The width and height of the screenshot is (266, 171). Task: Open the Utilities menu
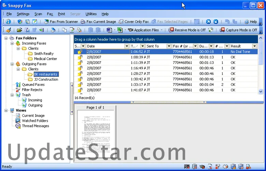click(x=91, y=14)
